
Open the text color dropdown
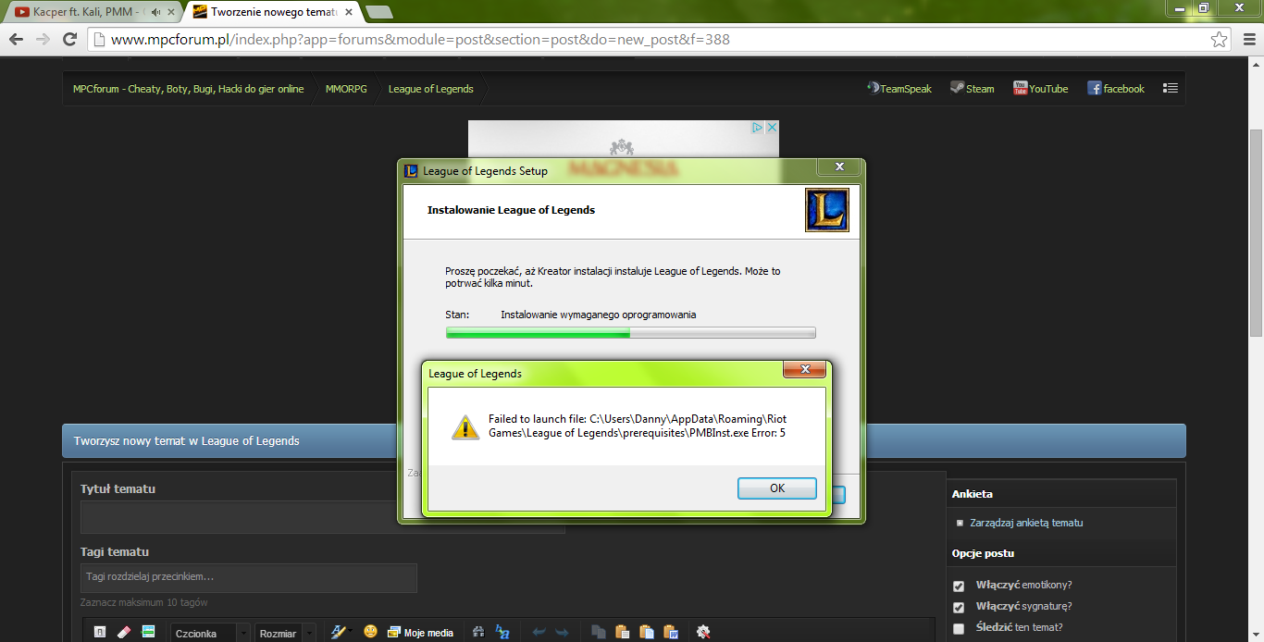(x=341, y=632)
